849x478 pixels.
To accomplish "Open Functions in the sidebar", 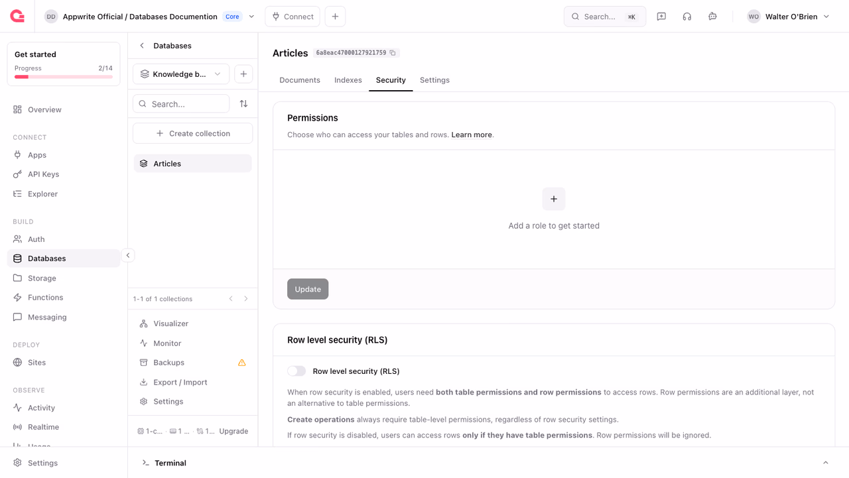I will (64, 298).
